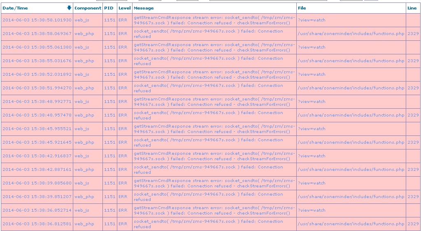Click web_js component in the 15:38:58.101930 row
Screen dimensions: 421x231
point(82,20)
